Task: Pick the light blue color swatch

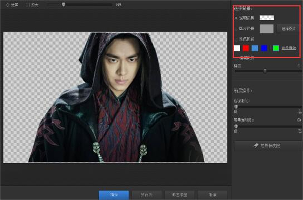Action: [255, 48]
